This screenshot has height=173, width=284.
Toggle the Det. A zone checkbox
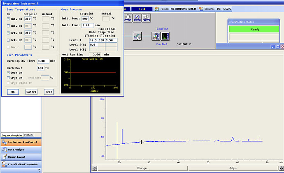click(x=8, y=33)
